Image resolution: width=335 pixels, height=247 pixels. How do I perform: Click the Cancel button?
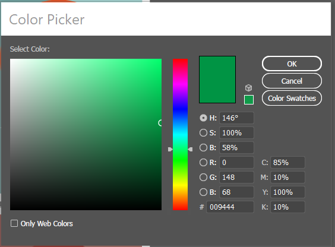(292, 81)
